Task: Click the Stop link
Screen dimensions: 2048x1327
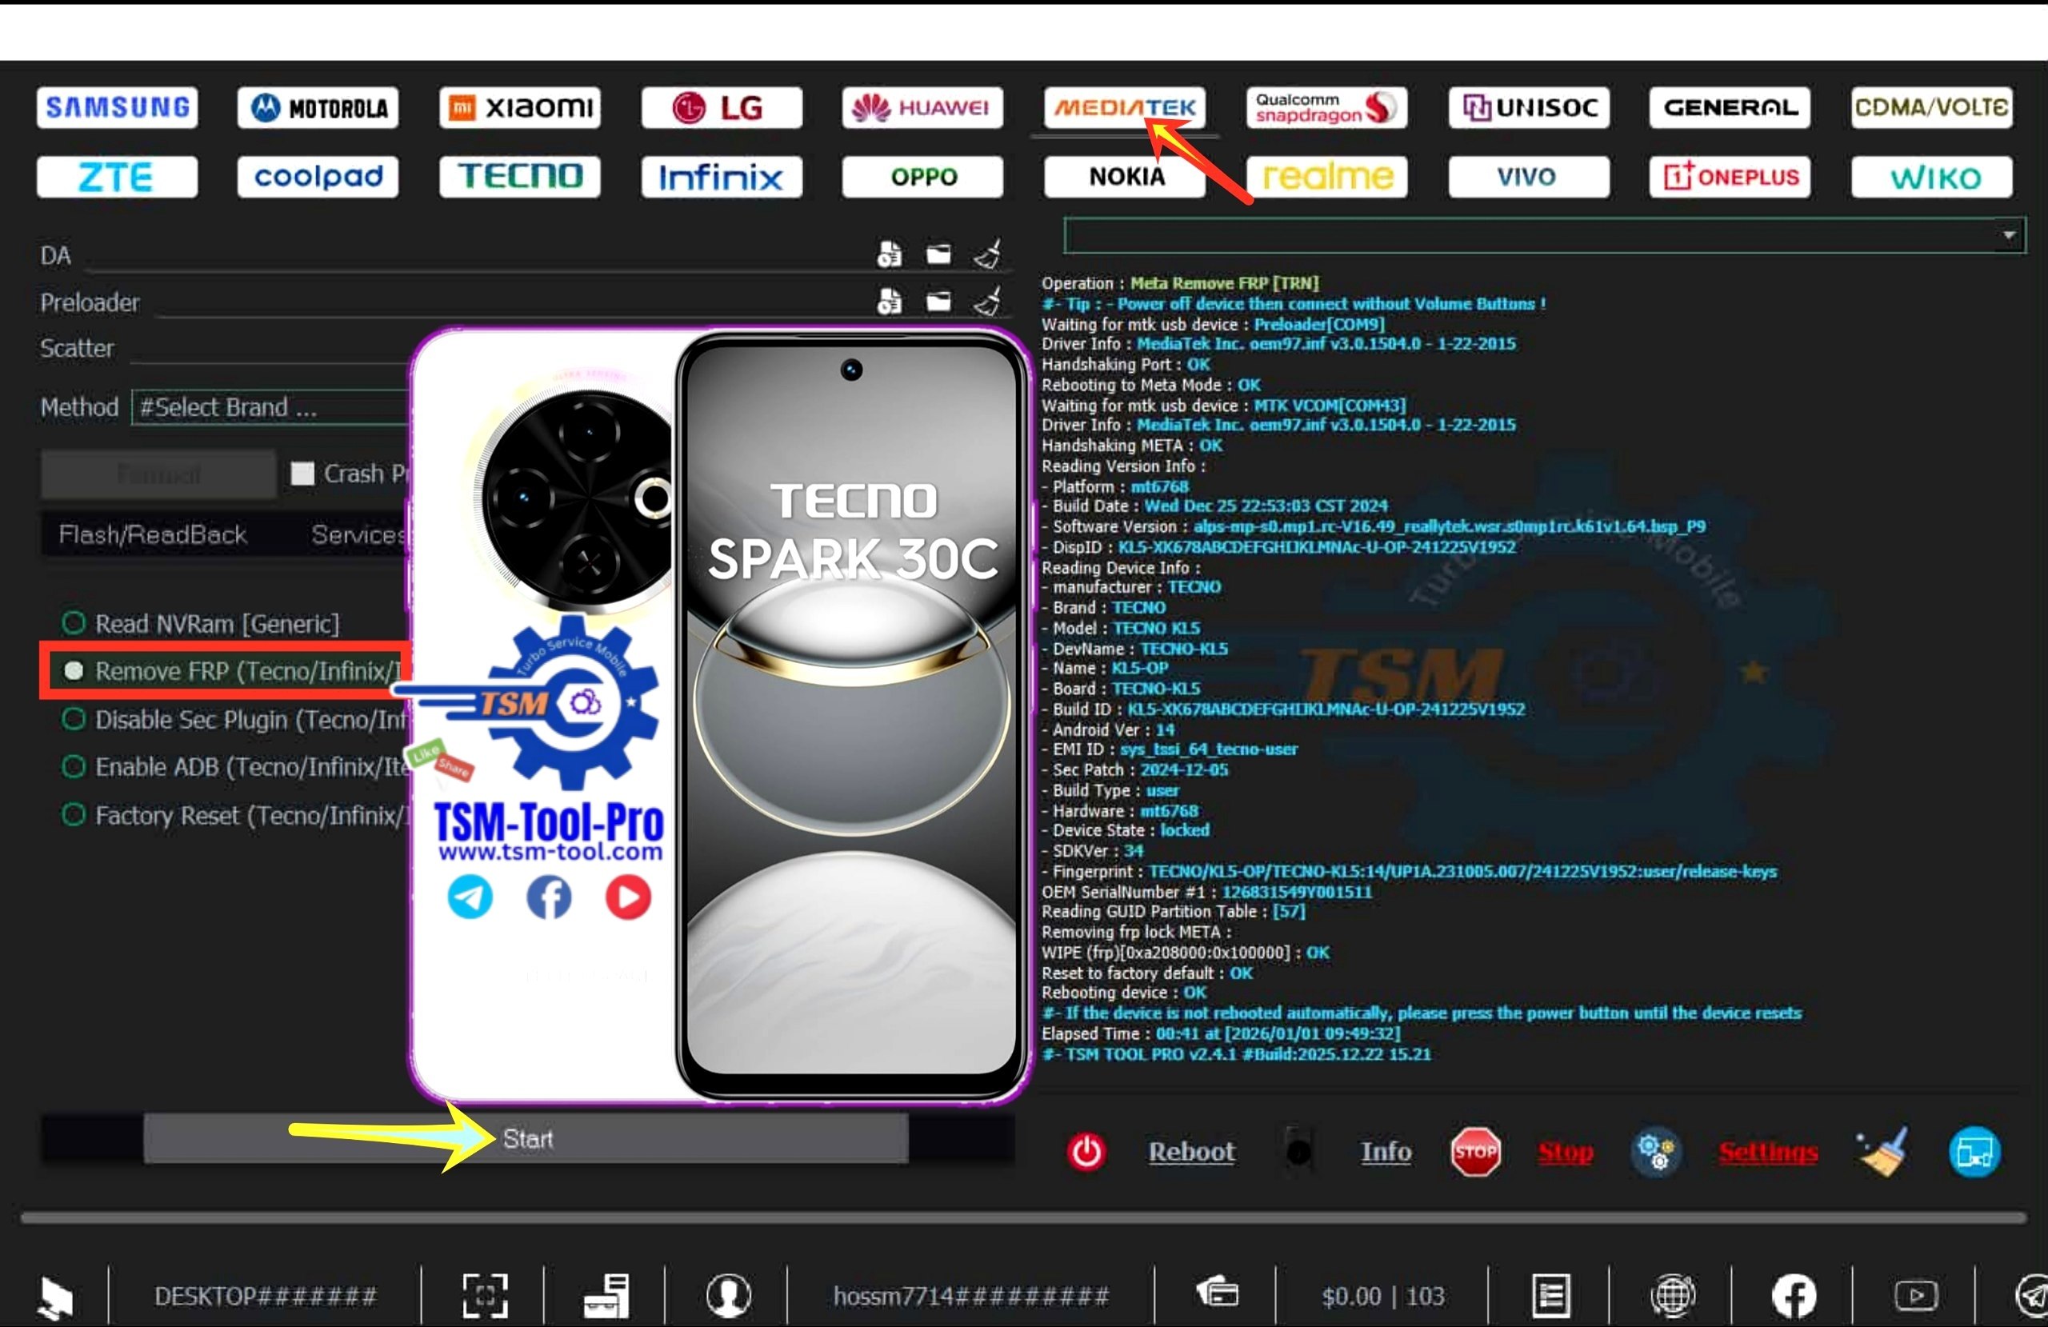Action: click(x=1566, y=1152)
